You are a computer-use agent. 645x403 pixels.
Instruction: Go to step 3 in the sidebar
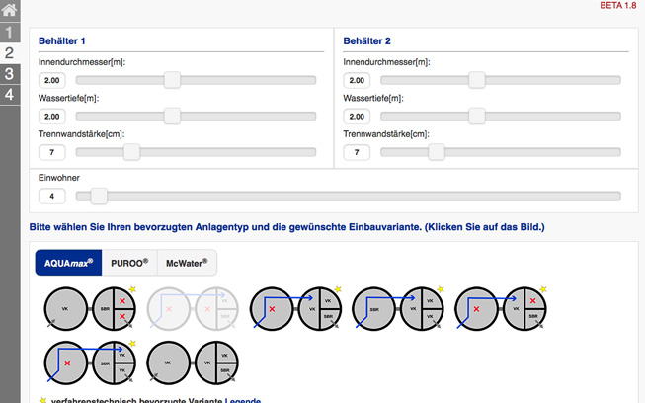click(10, 74)
